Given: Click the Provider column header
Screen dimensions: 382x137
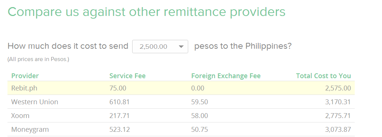Looking at the screenshot, I should tap(25, 76).
